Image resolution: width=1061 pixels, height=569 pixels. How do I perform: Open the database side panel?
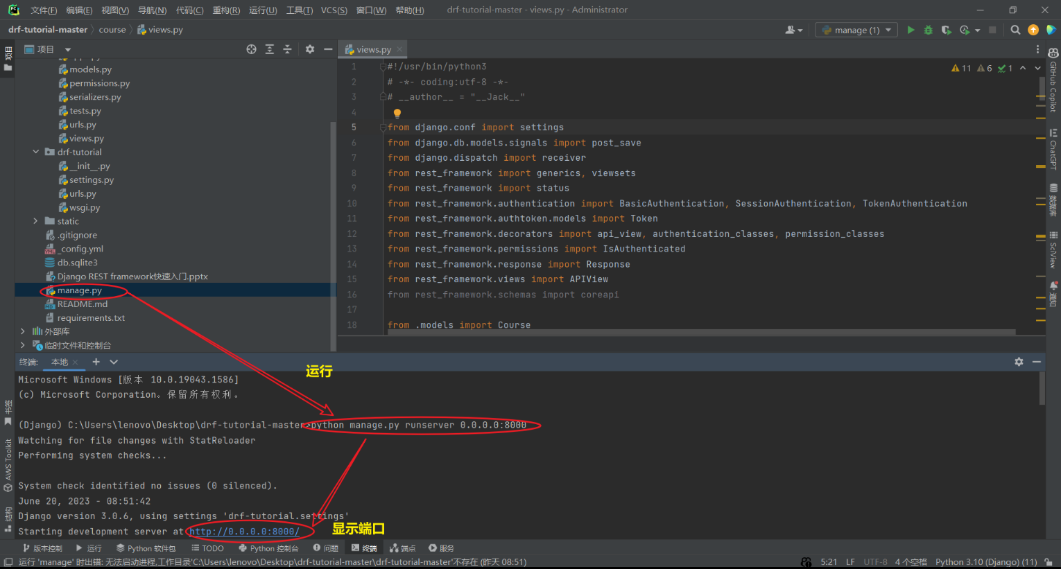[x=1053, y=200]
